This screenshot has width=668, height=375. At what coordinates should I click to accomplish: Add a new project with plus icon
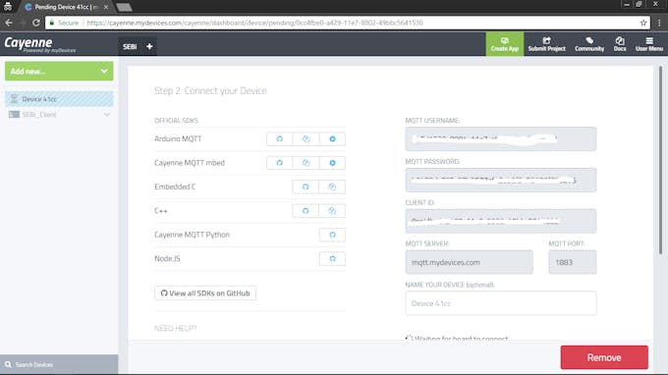149,46
